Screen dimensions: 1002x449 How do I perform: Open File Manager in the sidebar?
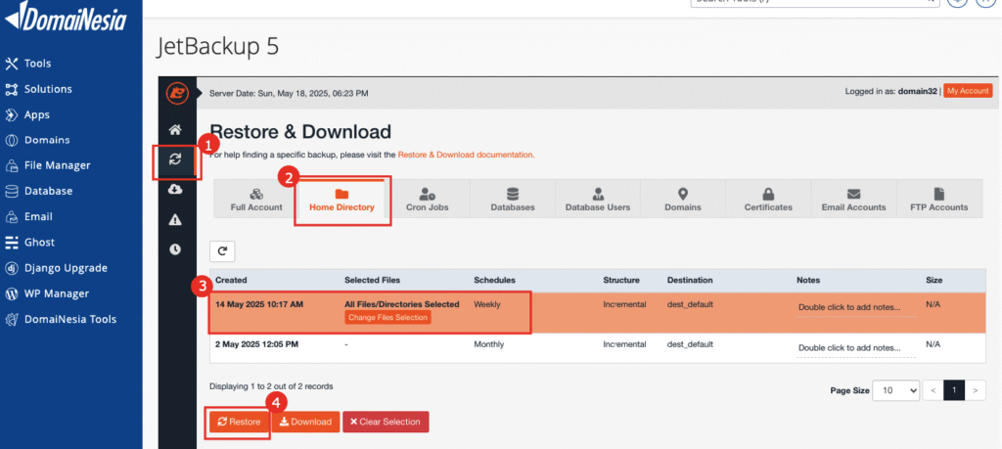[x=48, y=165]
